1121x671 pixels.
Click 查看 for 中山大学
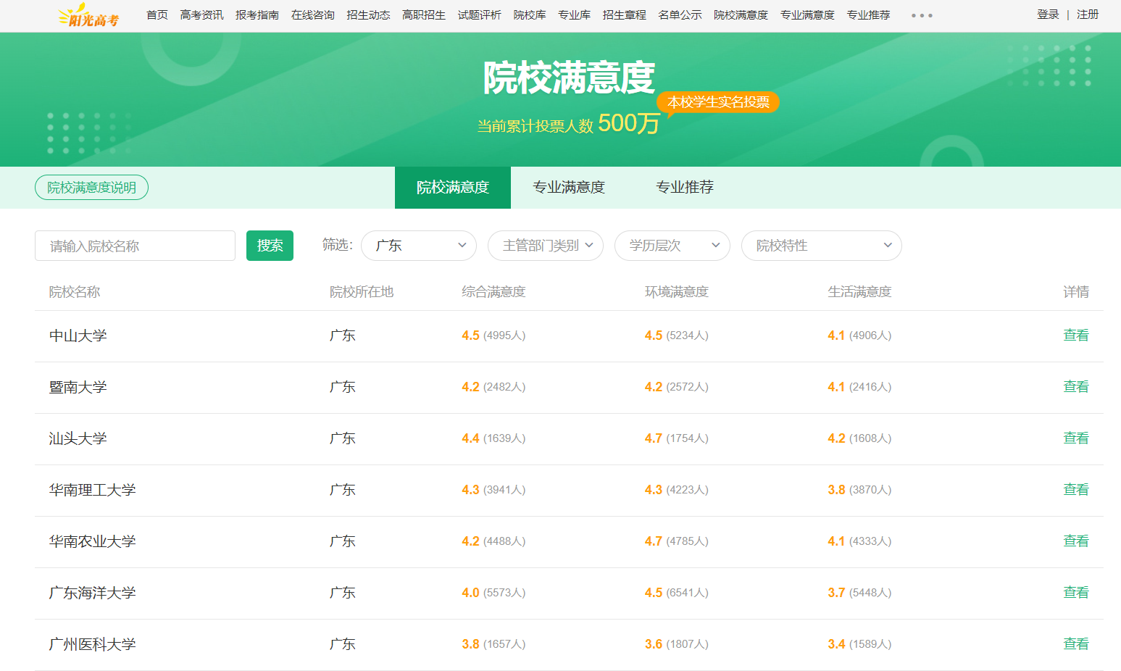point(1076,335)
